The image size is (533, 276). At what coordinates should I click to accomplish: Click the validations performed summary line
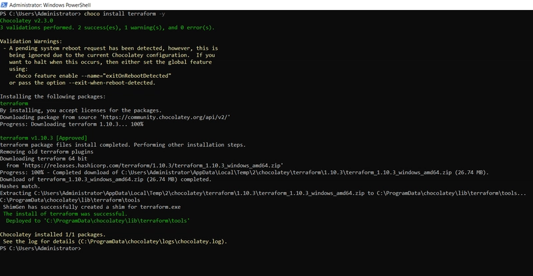107,27
